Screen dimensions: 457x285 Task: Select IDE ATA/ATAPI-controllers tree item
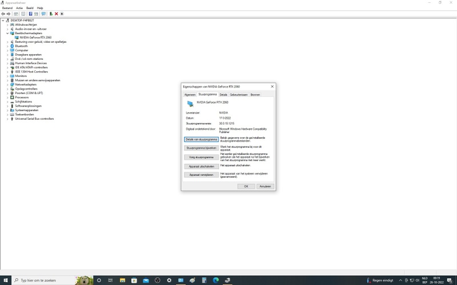click(31, 67)
